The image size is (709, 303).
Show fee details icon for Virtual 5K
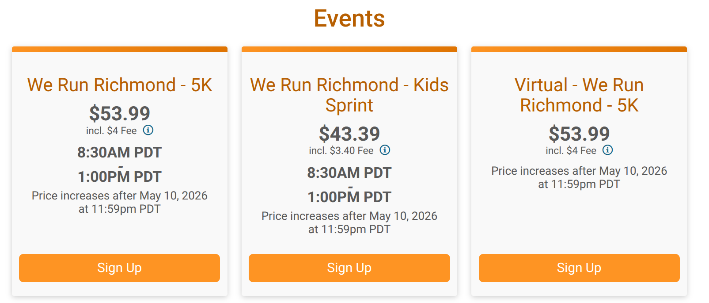coord(608,150)
